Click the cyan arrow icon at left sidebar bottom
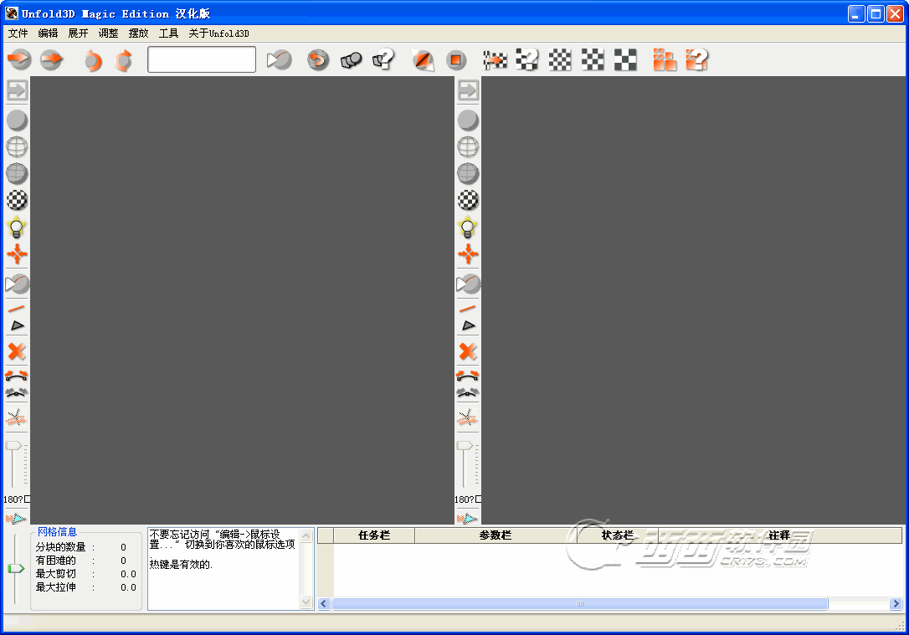The width and height of the screenshot is (909, 635). click(16, 518)
